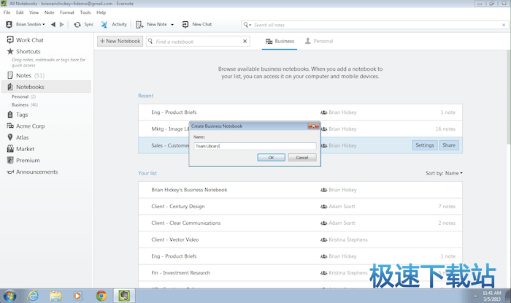Open the Brian Snobin account menu
Image resolution: width=511 pixels, height=303 pixels.
pos(26,24)
